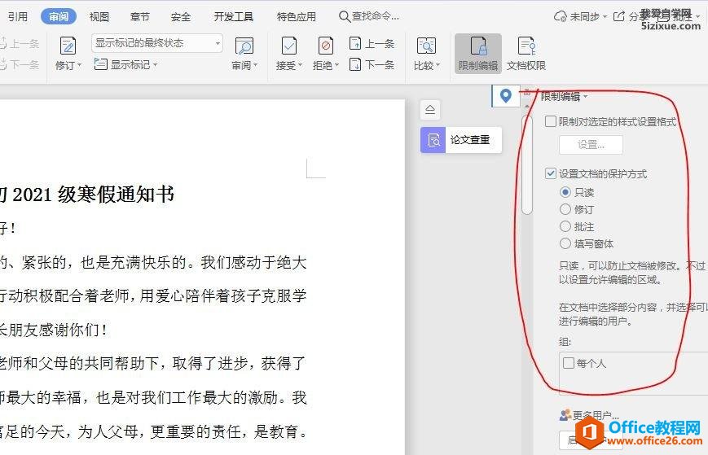Switch to the 安全 tab
Viewport: 708px width, 455px height.
click(181, 17)
